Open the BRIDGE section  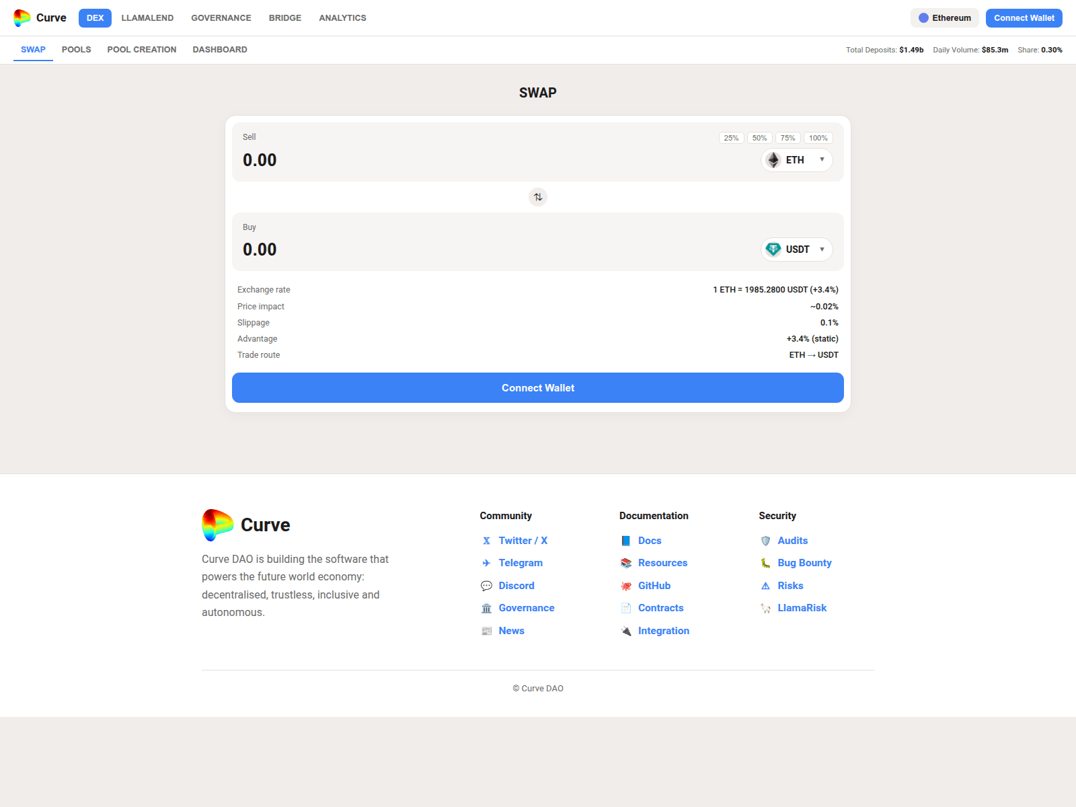(x=285, y=18)
